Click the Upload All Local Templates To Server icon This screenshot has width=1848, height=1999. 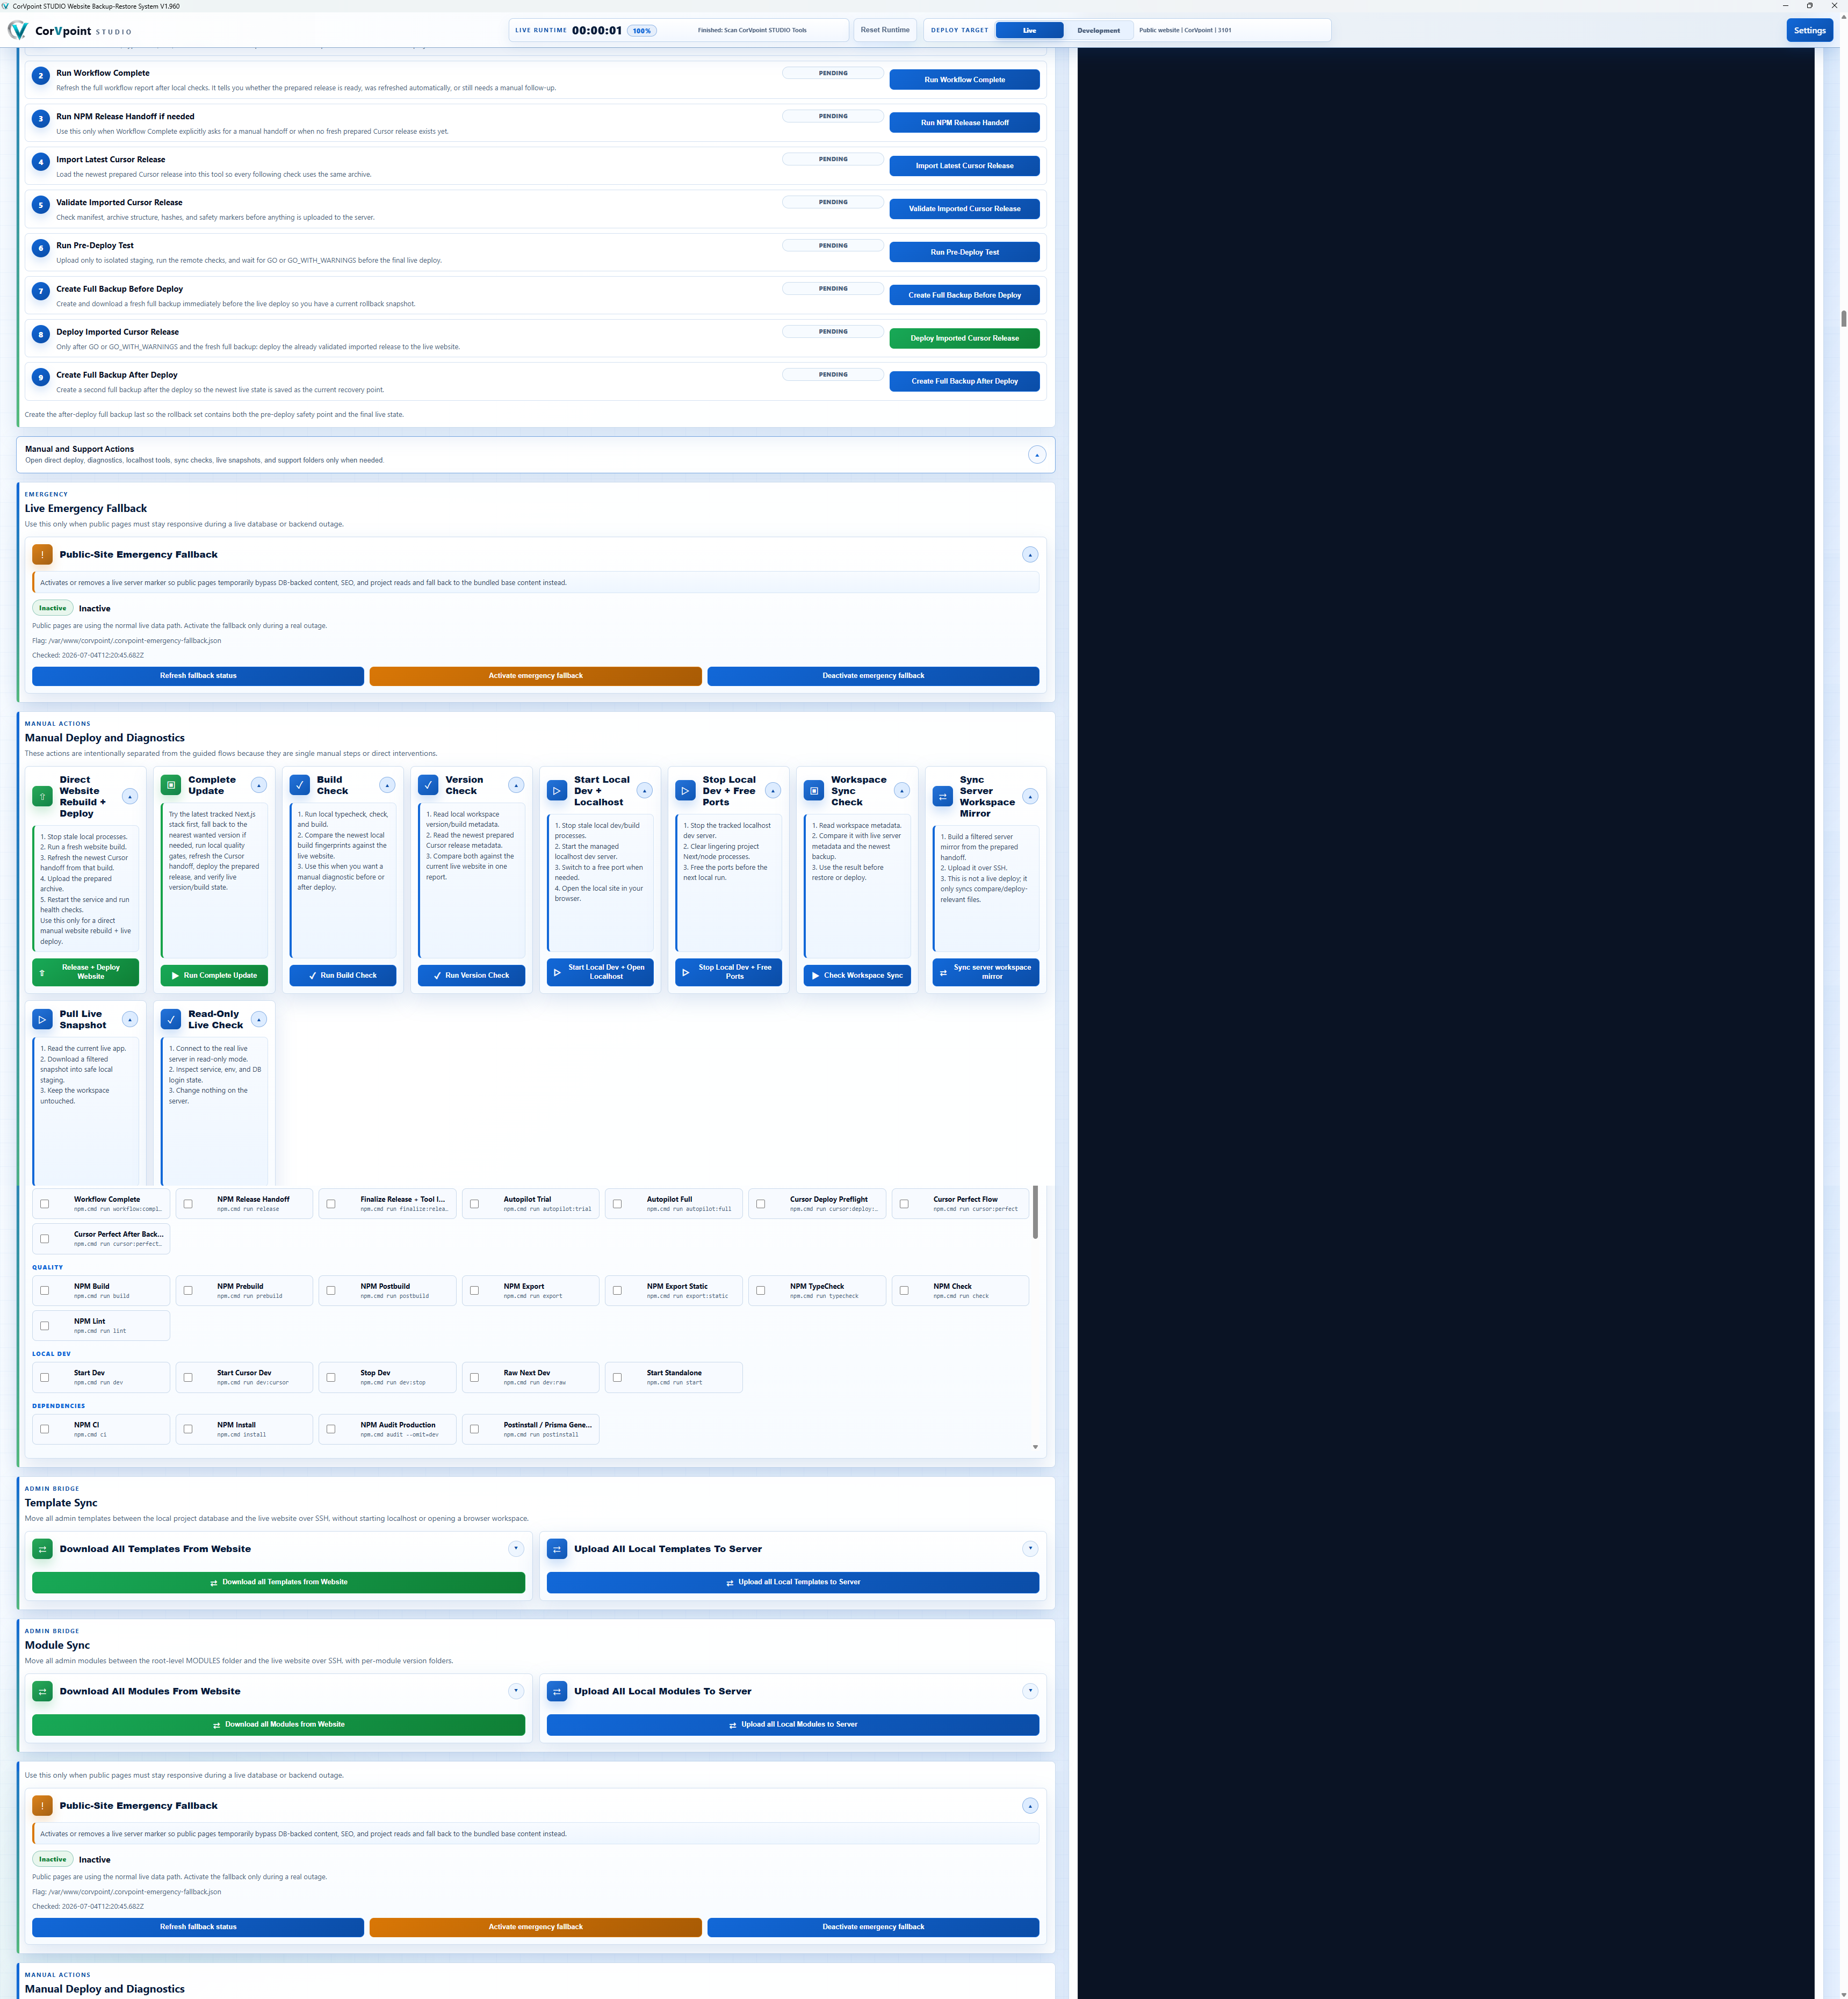[557, 1549]
